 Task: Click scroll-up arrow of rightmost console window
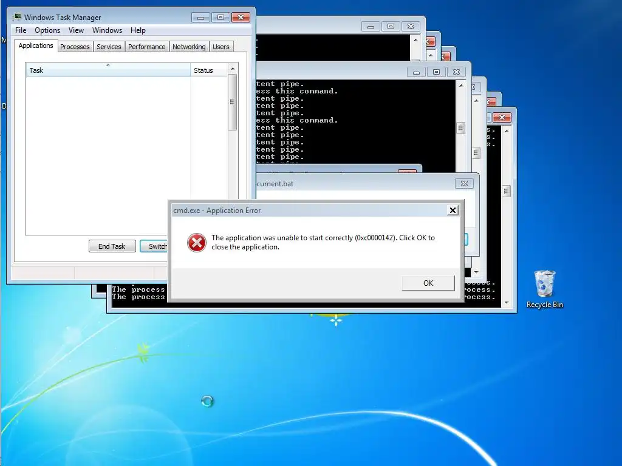pyautogui.click(x=506, y=130)
